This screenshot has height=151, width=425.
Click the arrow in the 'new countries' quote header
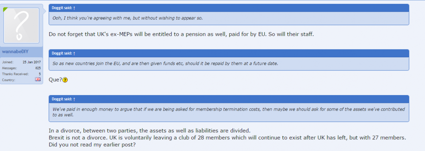(74, 53)
